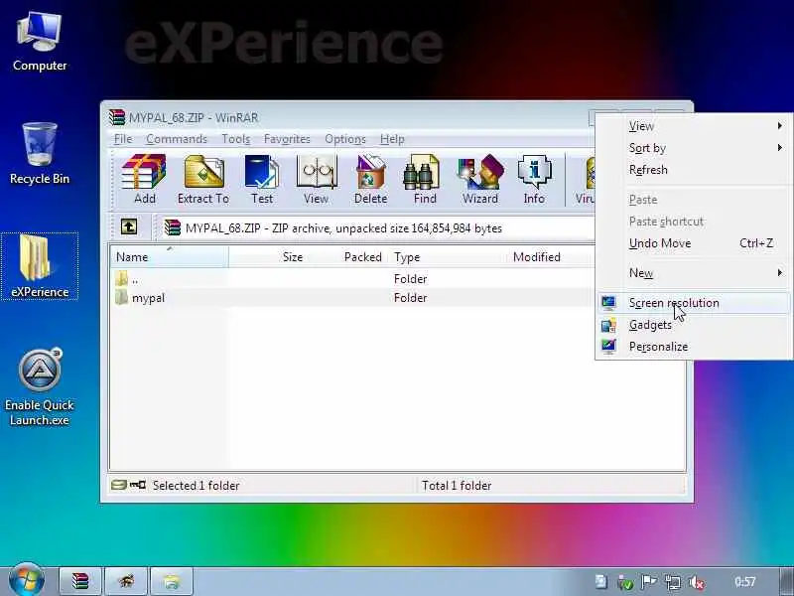Viewport: 794px width, 596px height.
Task: Expand the View submenu in context menu
Action: pos(693,126)
